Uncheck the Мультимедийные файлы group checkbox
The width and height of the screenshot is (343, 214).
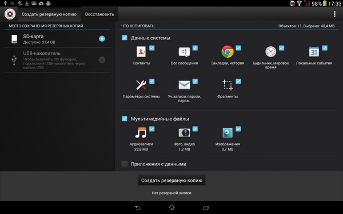pos(125,119)
